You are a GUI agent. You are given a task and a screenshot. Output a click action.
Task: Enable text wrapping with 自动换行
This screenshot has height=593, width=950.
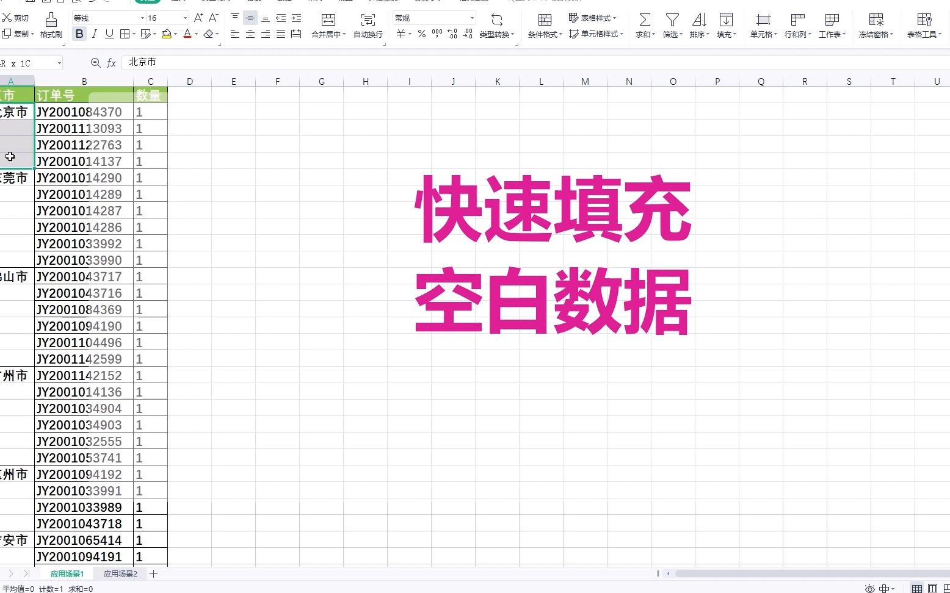pyautogui.click(x=367, y=24)
